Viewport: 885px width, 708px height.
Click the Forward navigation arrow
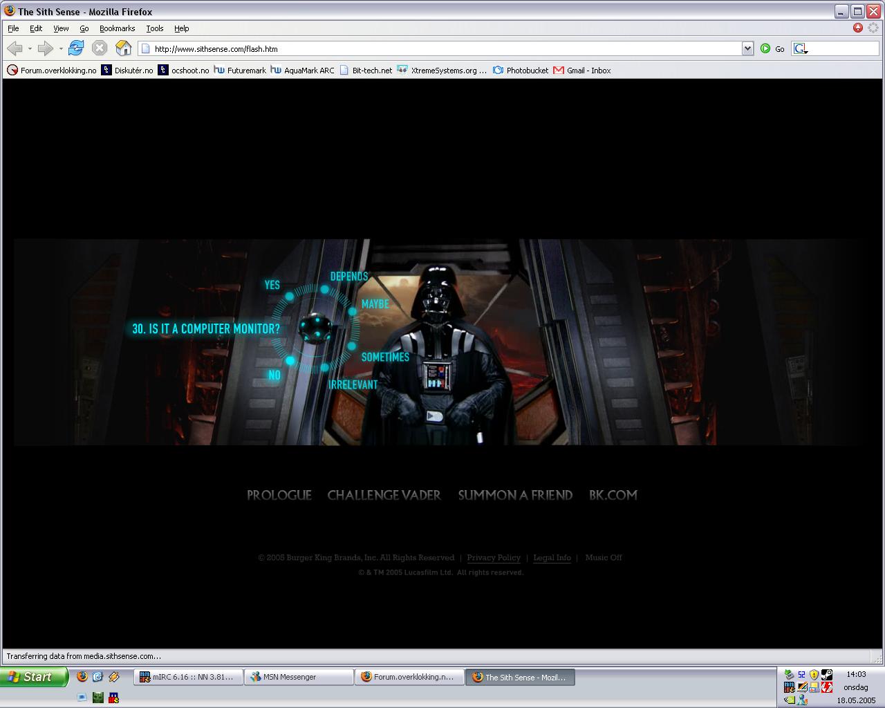45,48
